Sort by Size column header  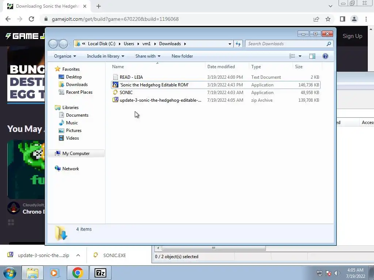coord(299,67)
